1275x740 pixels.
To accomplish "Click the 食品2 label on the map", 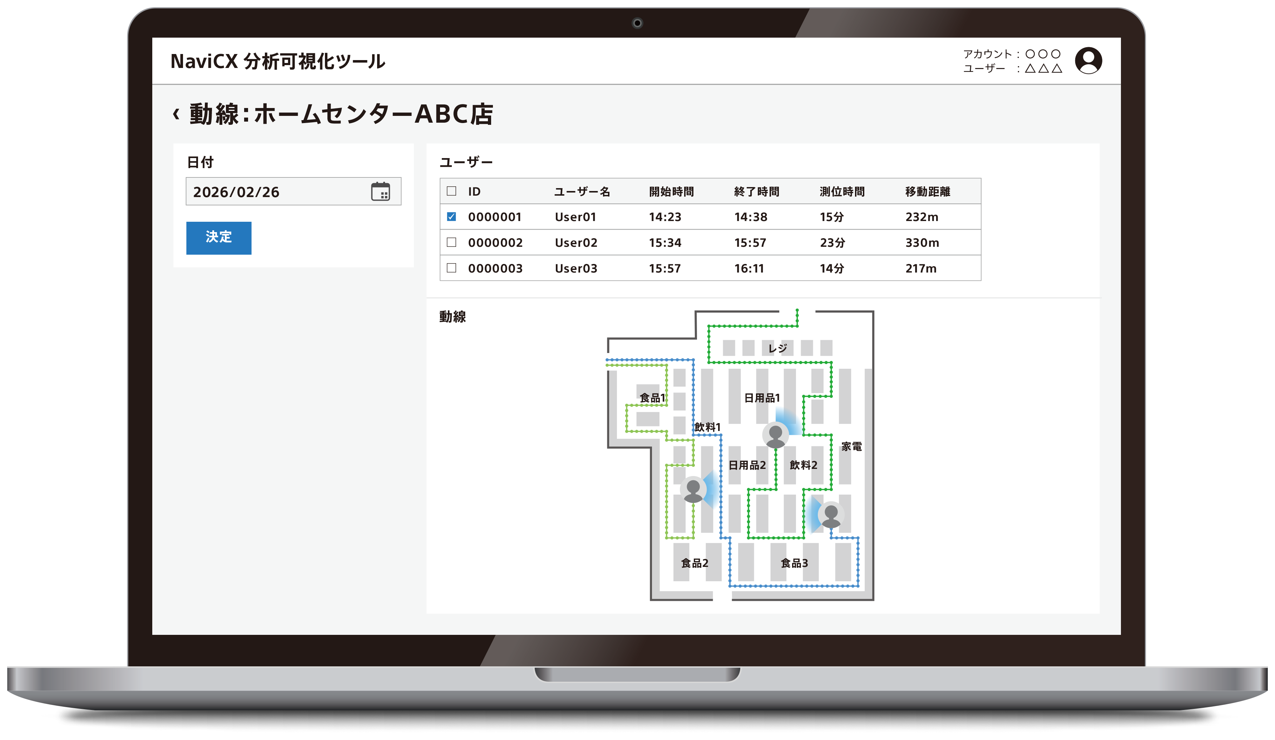I will coord(694,563).
